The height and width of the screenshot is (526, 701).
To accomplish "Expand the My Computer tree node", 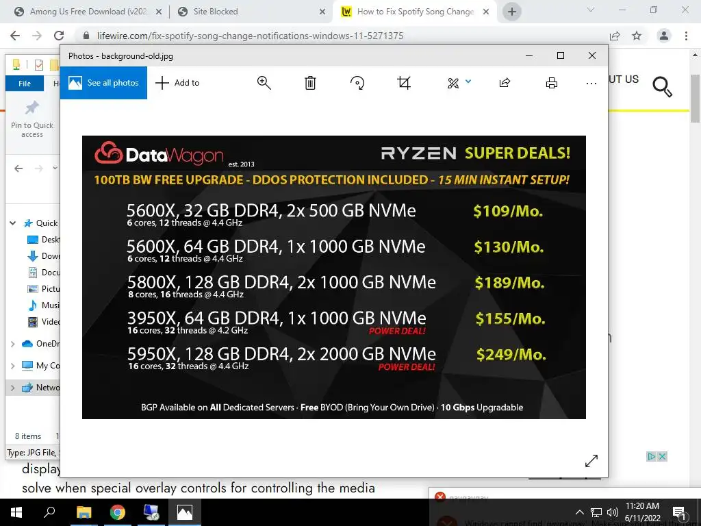I will point(12,366).
